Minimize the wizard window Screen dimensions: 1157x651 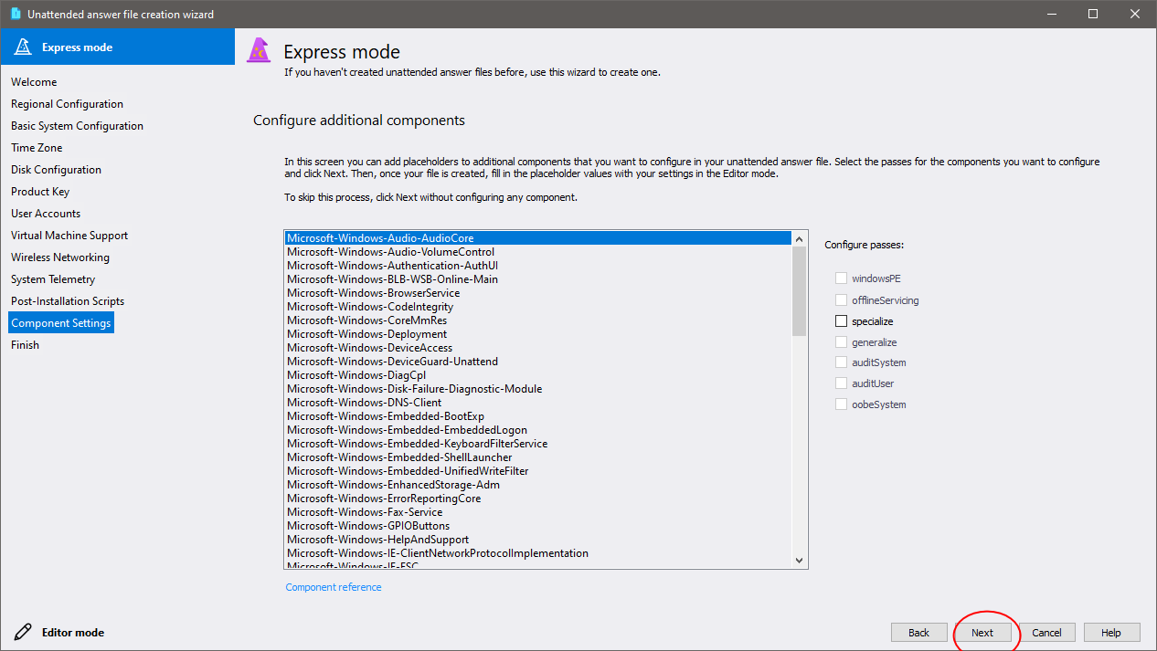pos(1051,14)
